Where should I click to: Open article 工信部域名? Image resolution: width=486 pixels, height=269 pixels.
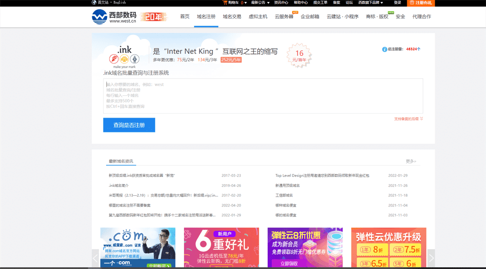[x=284, y=195]
